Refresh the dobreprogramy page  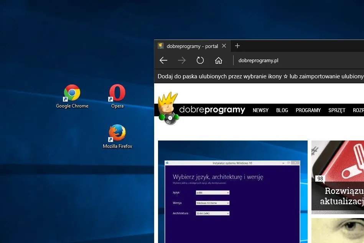[x=200, y=60]
